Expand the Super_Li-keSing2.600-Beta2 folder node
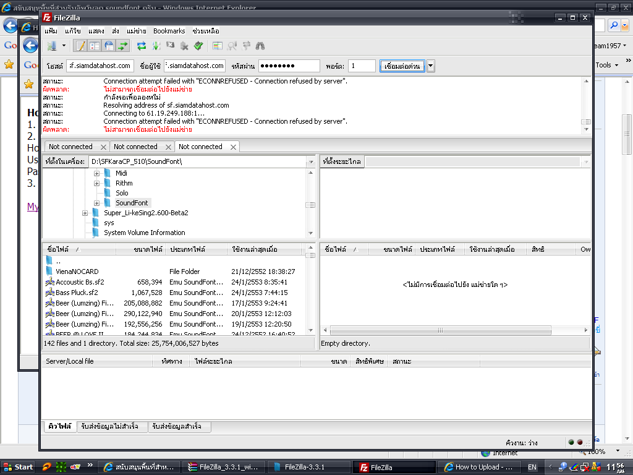633x475 pixels. (85, 213)
